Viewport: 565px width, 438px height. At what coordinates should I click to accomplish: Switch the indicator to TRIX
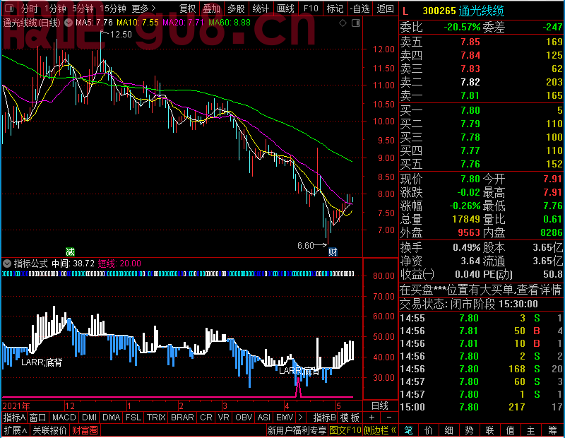tap(156, 418)
